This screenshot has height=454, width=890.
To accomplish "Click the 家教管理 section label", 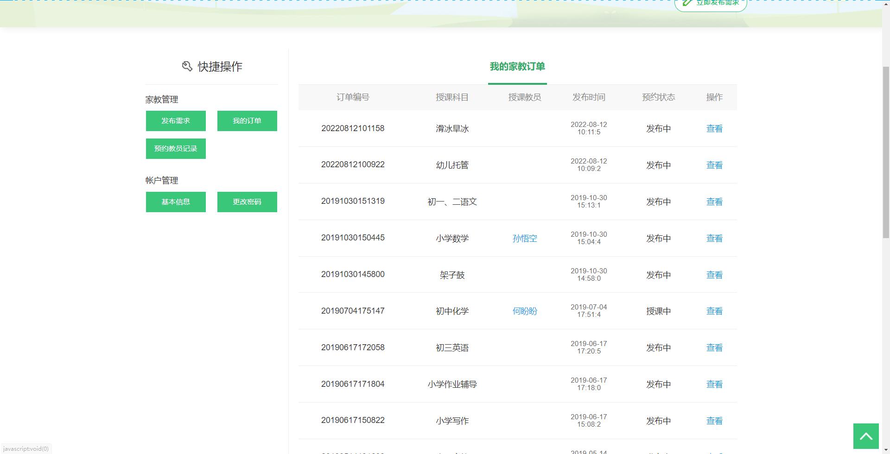I will click(x=162, y=100).
